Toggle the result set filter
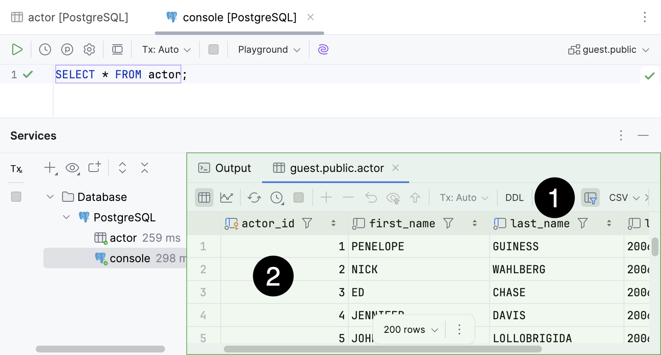661x355 pixels. tap(590, 197)
